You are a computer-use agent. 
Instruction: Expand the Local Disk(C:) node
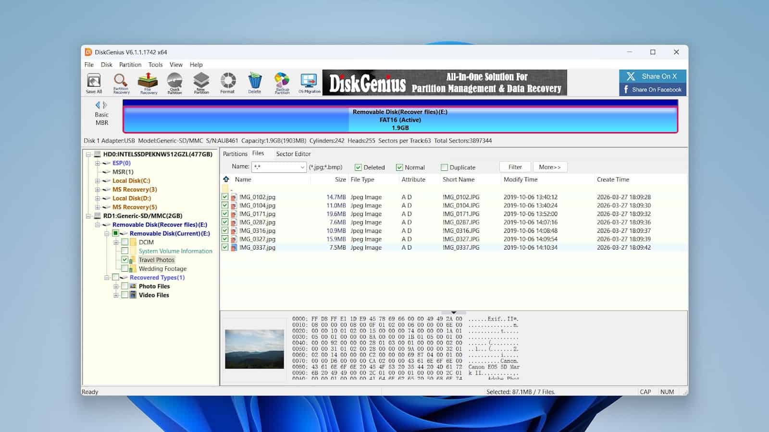[x=98, y=181]
